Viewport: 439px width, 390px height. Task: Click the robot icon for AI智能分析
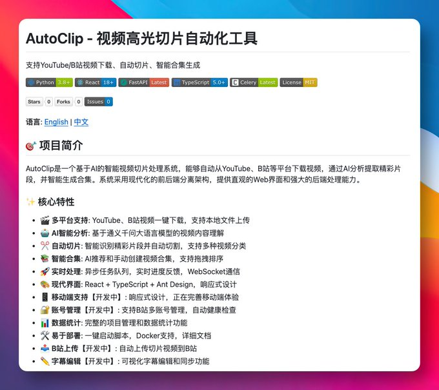click(45, 233)
